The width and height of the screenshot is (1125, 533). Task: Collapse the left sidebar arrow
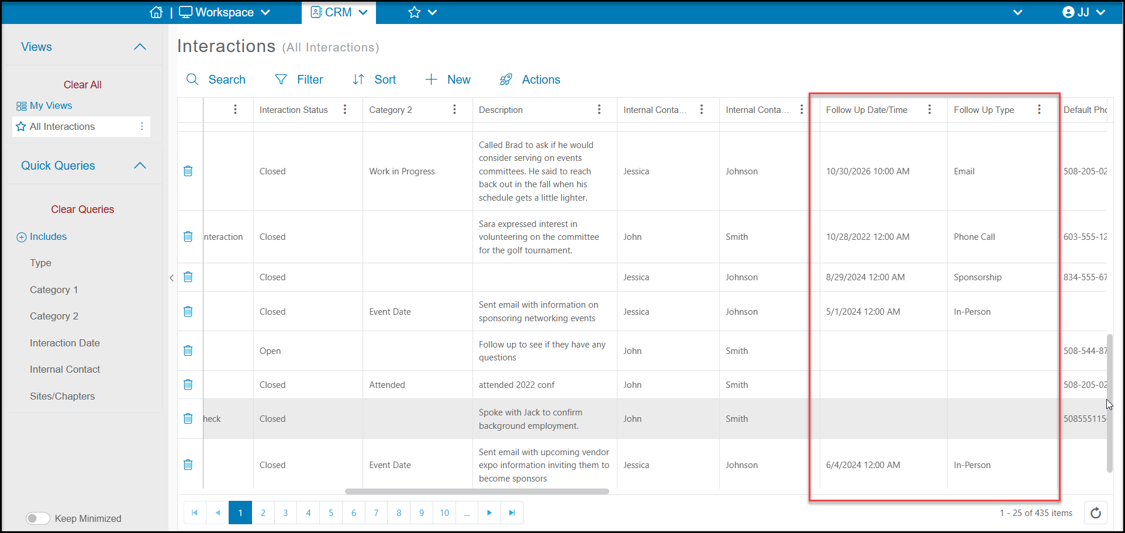pyautogui.click(x=171, y=278)
